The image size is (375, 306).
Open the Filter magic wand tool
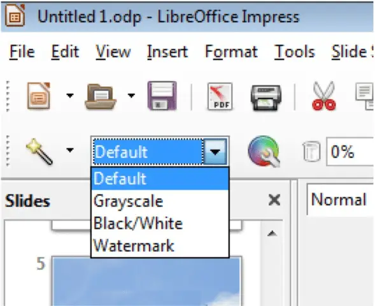pyautogui.click(x=39, y=151)
